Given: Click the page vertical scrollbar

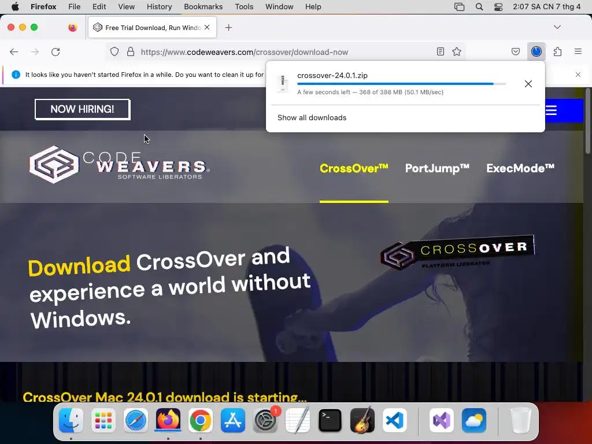Looking at the screenshot, I should click(x=587, y=121).
